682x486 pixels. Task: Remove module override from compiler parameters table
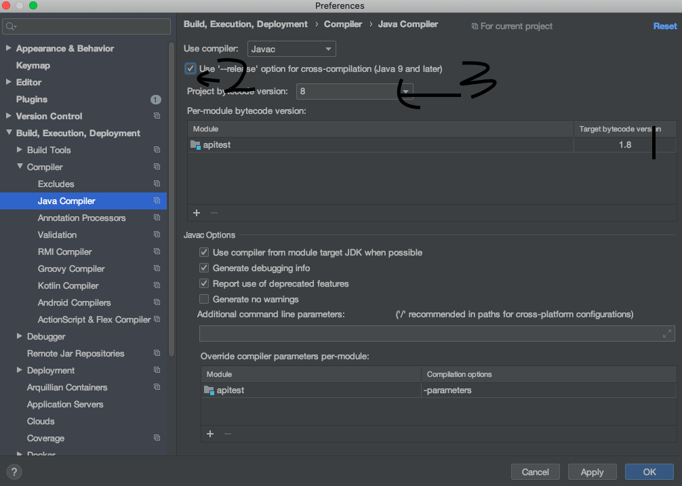[x=228, y=434]
